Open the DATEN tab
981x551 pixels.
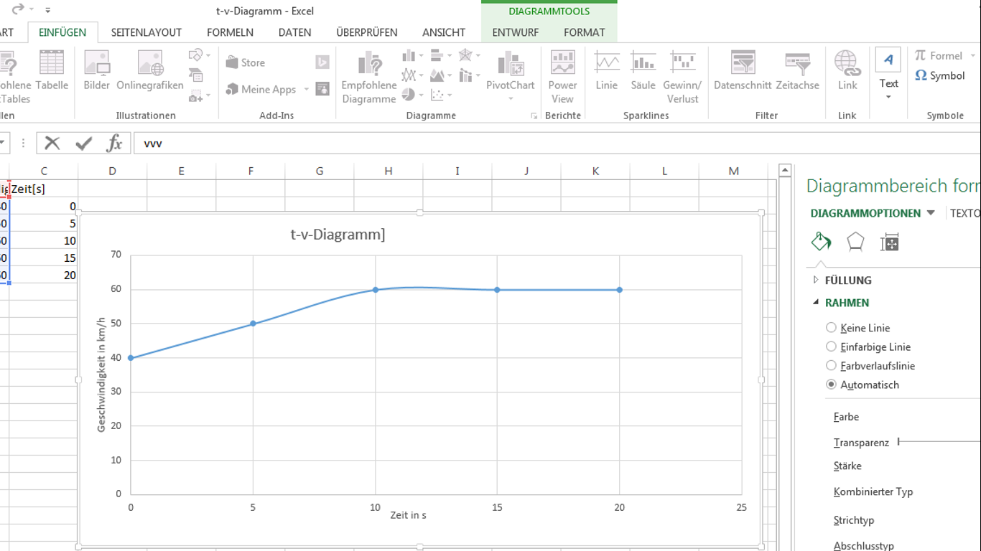294,32
